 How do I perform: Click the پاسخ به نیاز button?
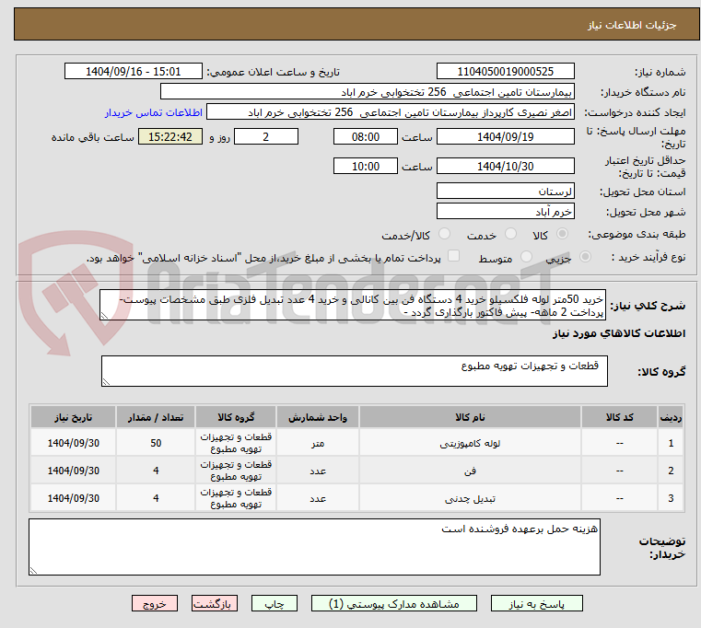[x=537, y=604]
